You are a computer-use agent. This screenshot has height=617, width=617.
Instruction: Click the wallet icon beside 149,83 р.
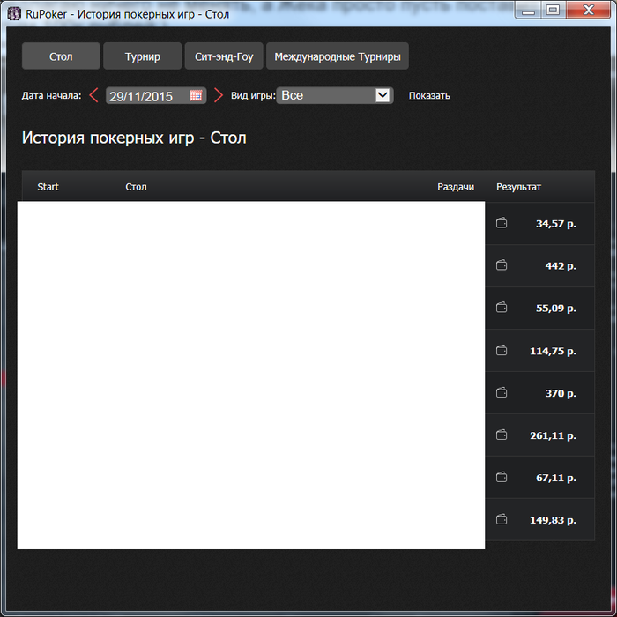tap(502, 520)
